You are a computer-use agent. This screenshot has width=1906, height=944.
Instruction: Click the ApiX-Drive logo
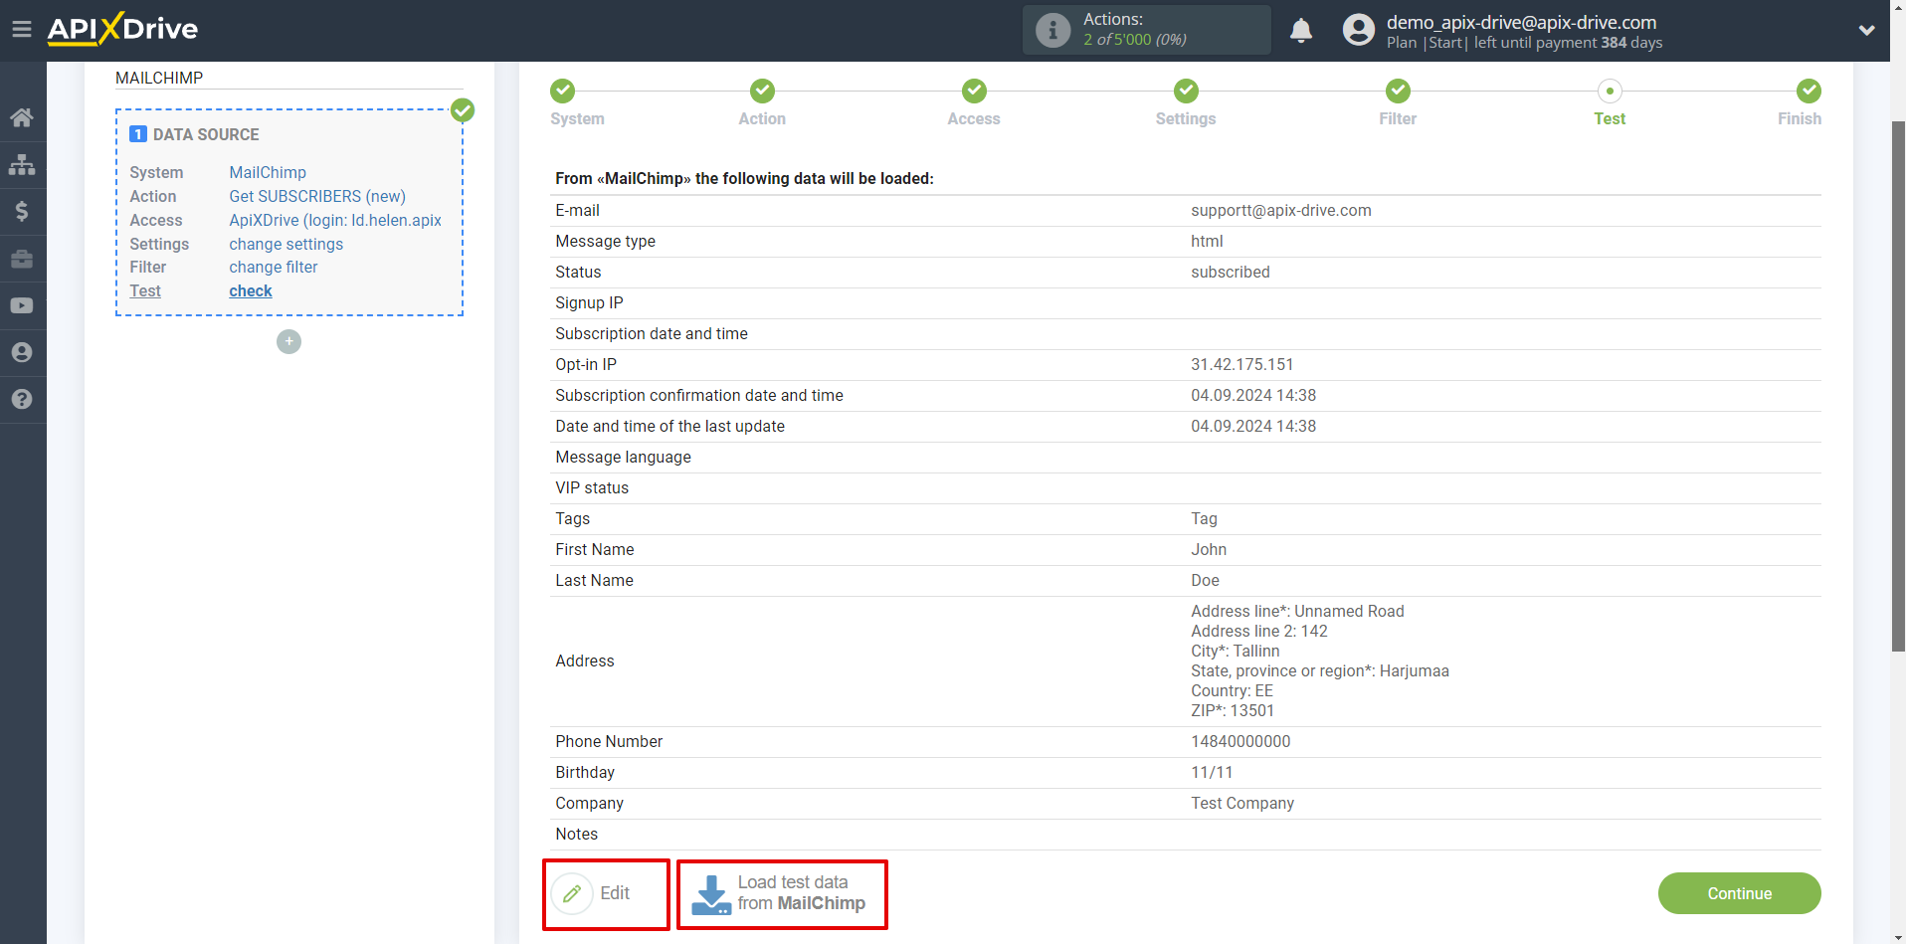(122, 29)
